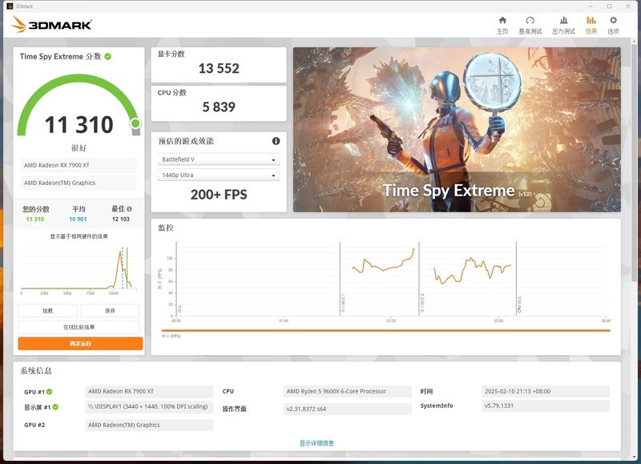Open stress testing via the 压力测试 icon
641x464 pixels.
(x=566, y=24)
